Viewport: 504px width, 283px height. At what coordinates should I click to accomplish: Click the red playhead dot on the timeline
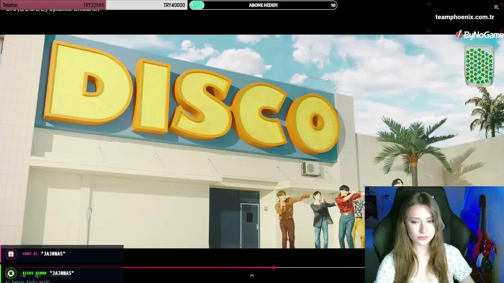tap(274, 268)
